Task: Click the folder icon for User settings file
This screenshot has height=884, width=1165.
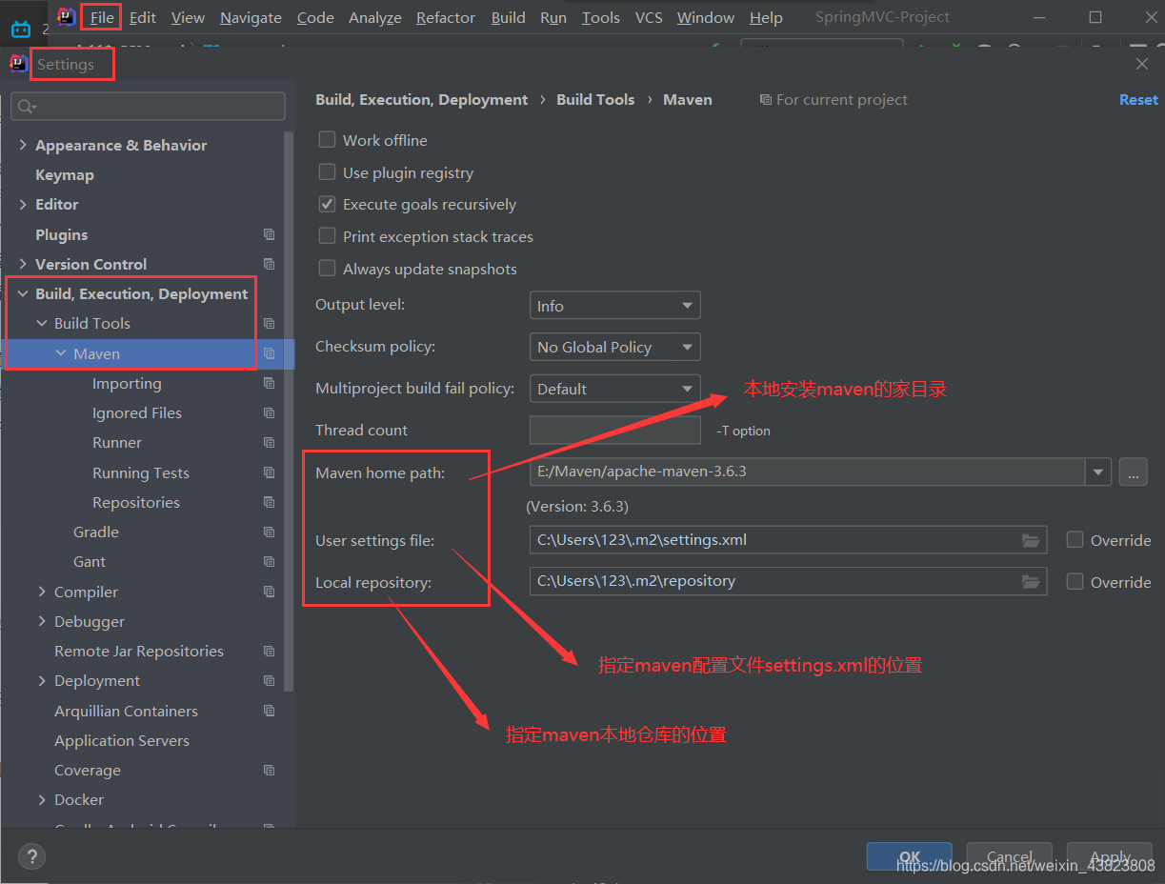Action: [1031, 540]
